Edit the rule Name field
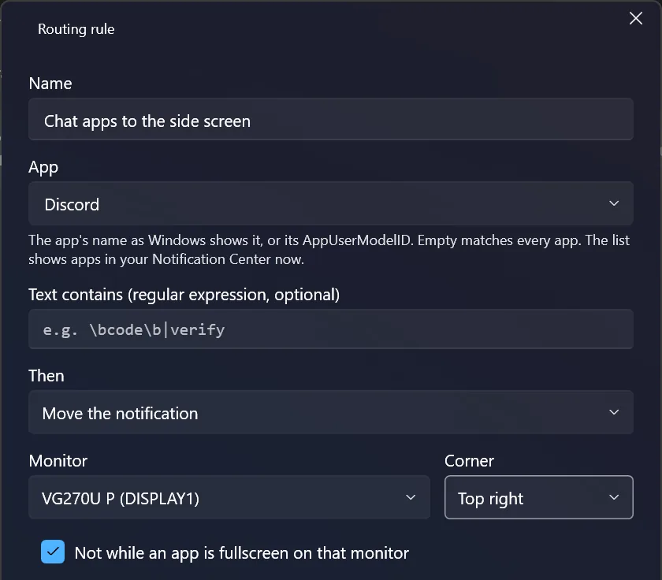This screenshot has height=580, width=662. coord(330,120)
